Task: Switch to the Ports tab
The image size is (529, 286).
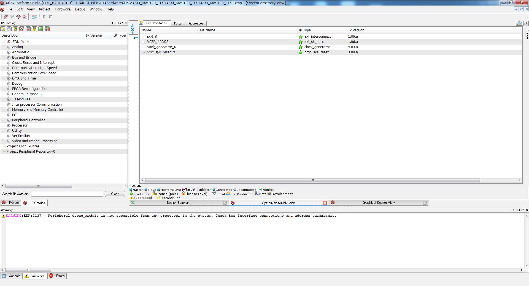Action: 178,23
